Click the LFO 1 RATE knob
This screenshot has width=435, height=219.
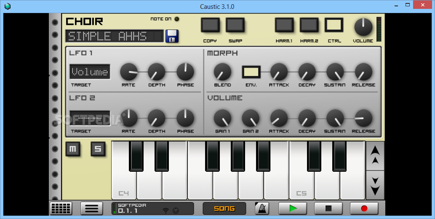(x=129, y=72)
